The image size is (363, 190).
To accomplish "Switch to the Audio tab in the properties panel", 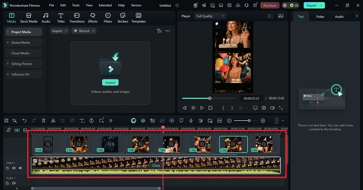I will click(x=339, y=17).
